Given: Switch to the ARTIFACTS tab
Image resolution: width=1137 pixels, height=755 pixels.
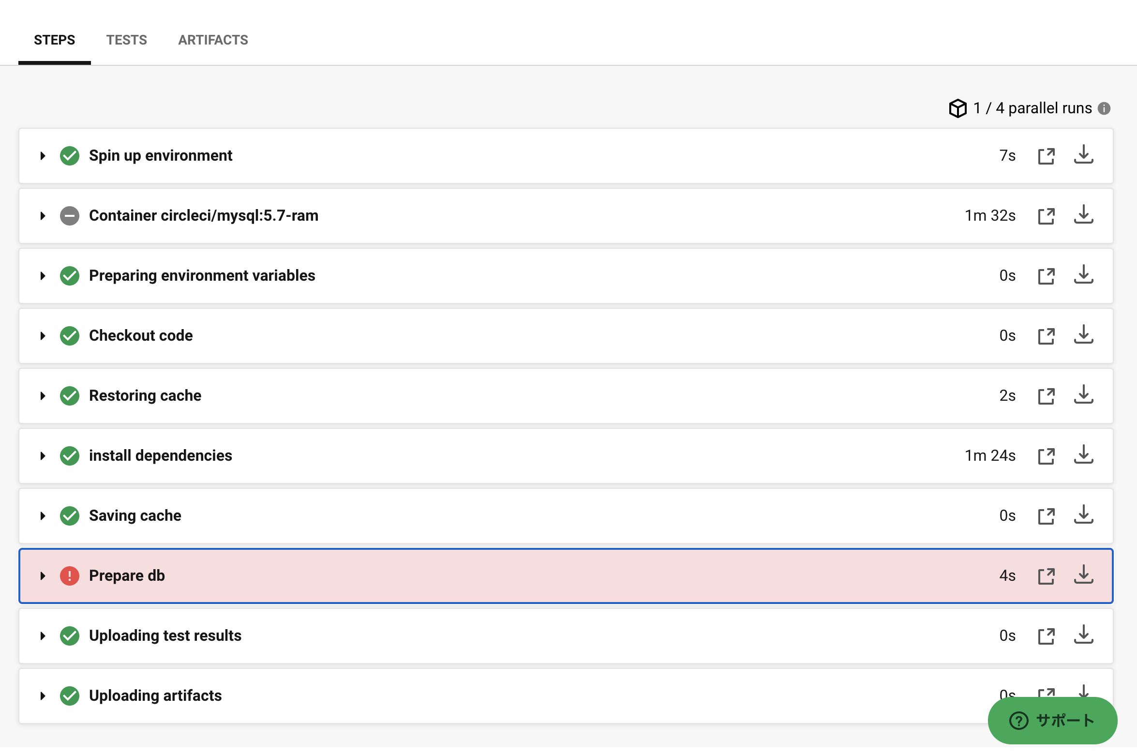Looking at the screenshot, I should tap(213, 40).
